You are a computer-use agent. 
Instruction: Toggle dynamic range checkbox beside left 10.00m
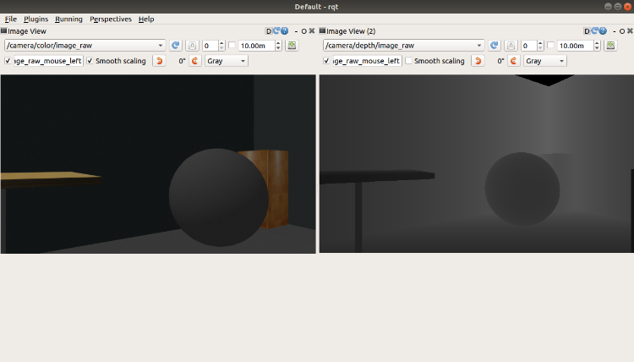click(x=232, y=46)
